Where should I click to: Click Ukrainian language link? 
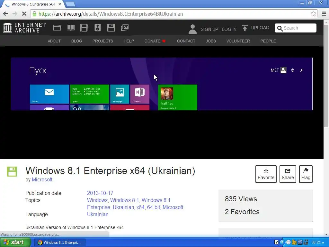pyautogui.click(x=98, y=214)
